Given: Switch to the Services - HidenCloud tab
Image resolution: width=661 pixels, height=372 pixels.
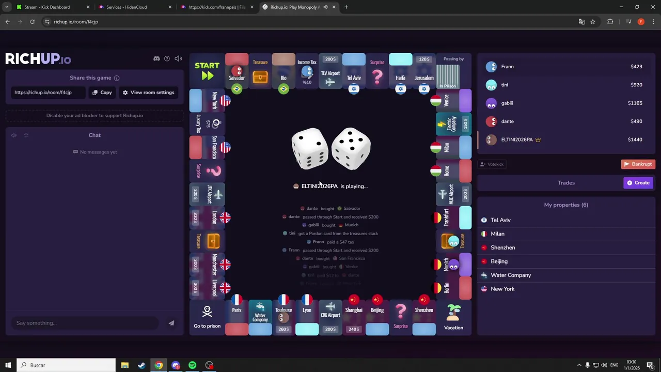Looking at the screenshot, I should [x=134, y=7].
